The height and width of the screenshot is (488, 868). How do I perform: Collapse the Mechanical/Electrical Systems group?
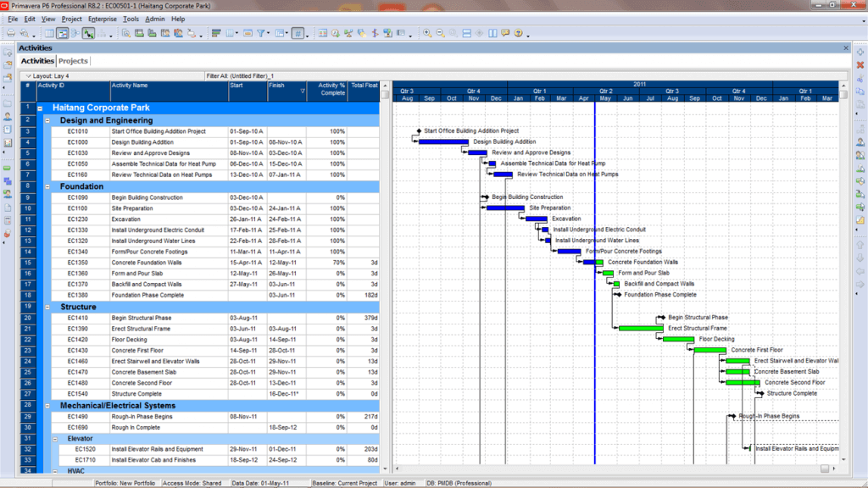pyautogui.click(x=47, y=406)
